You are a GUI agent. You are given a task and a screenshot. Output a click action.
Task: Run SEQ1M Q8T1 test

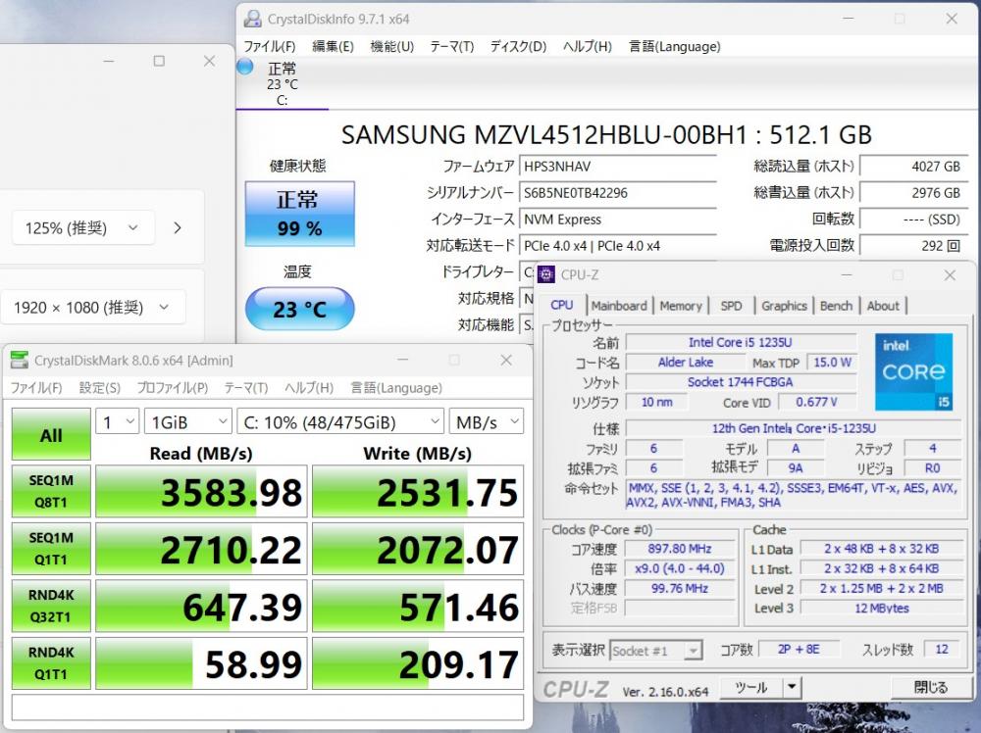(51, 491)
